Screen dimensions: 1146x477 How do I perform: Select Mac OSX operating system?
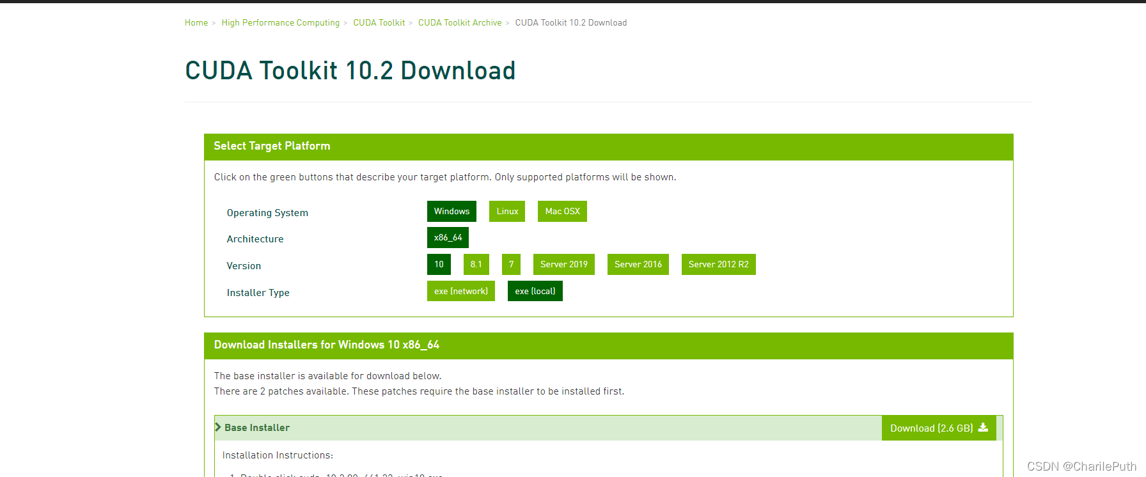pyautogui.click(x=562, y=211)
